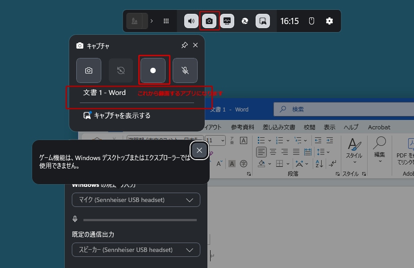414x268 pixels.
Task: Open the Capture widget from Game Bar
Action: click(x=209, y=21)
